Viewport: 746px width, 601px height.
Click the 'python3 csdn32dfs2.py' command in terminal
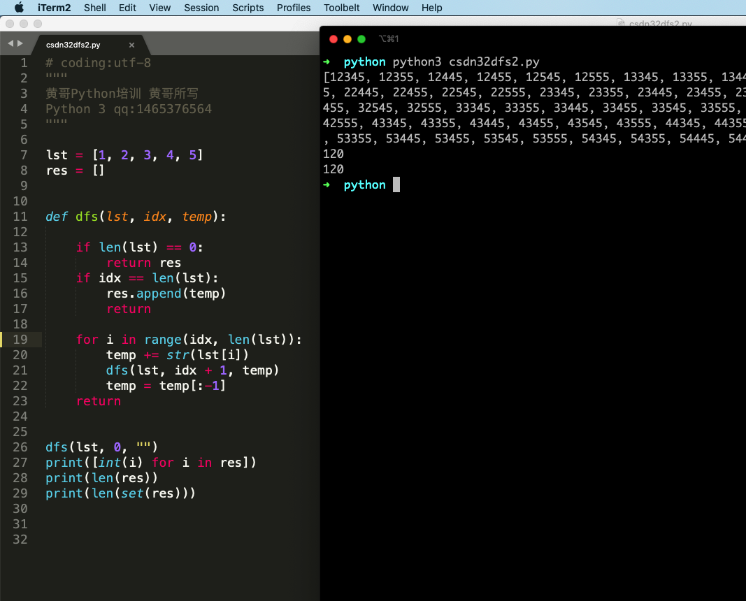466,61
